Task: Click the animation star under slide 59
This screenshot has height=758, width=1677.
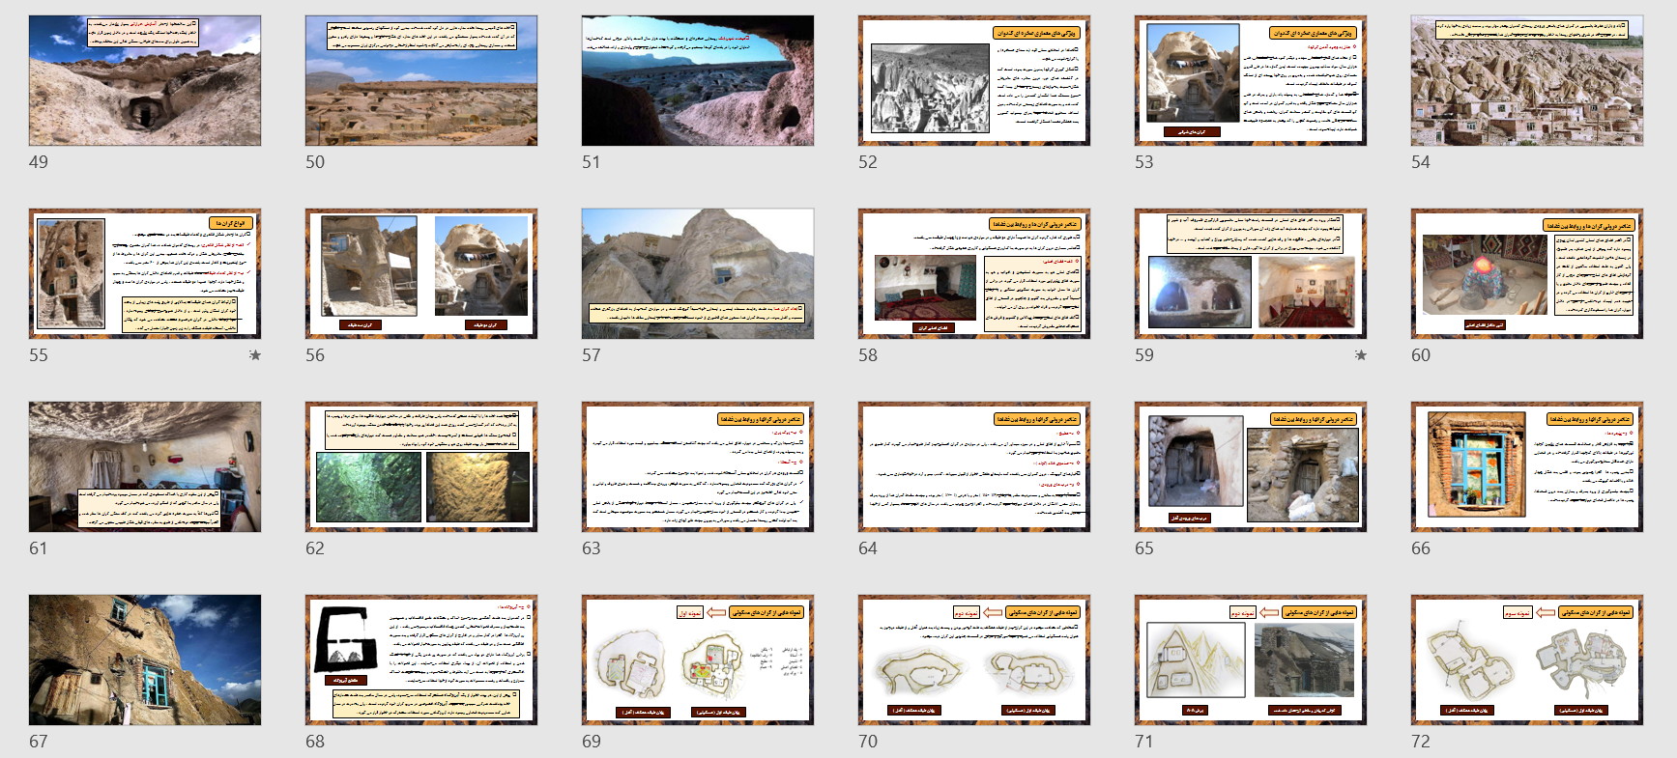Action: pyautogui.click(x=1361, y=355)
